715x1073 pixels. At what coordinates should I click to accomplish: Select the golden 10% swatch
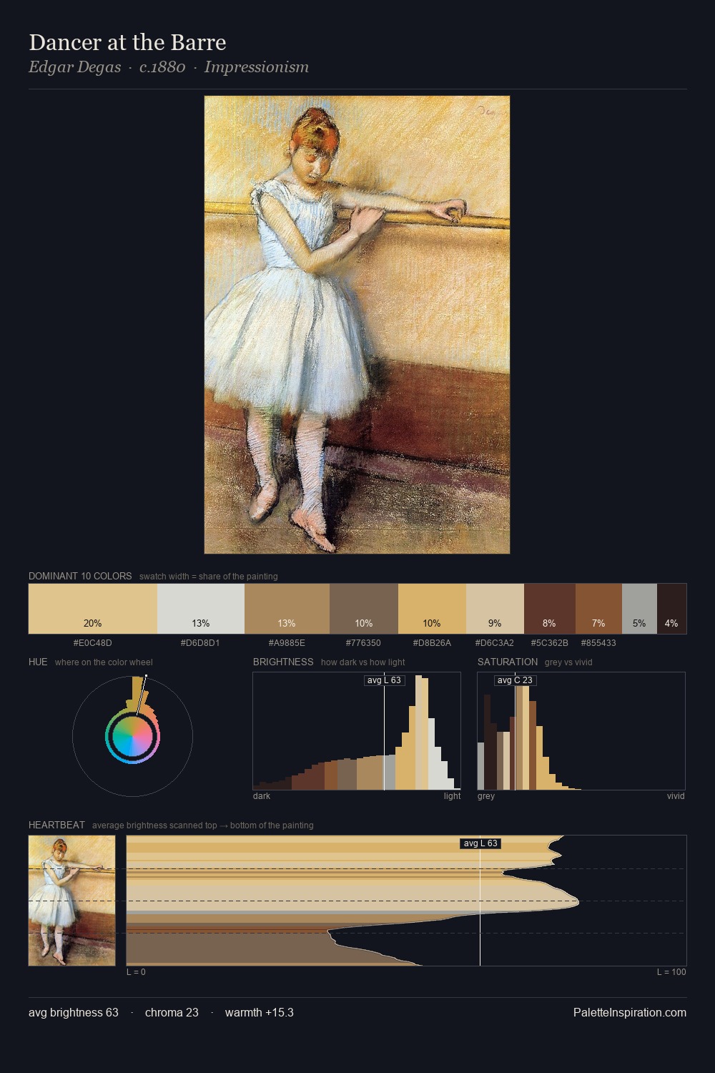432,609
